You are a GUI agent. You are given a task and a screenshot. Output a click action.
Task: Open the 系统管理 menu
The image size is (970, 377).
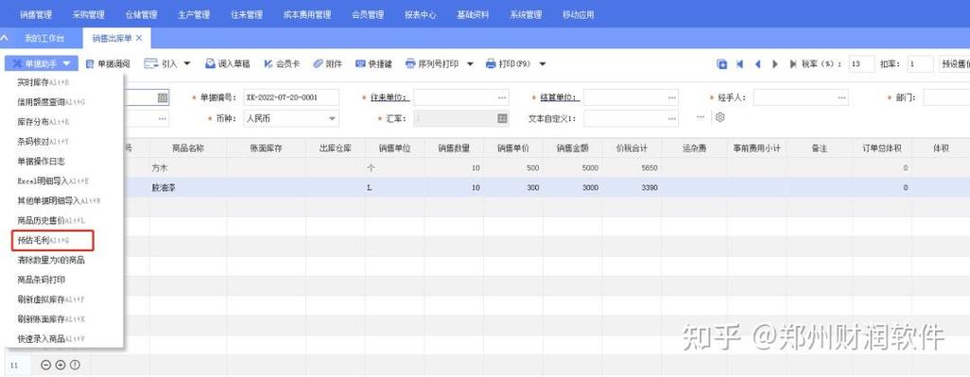click(526, 14)
